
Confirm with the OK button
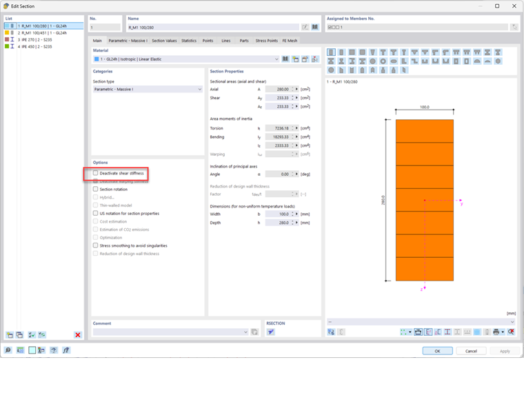pyautogui.click(x=437, y=351)
